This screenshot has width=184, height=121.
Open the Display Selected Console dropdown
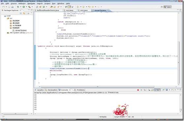point(169,90)
